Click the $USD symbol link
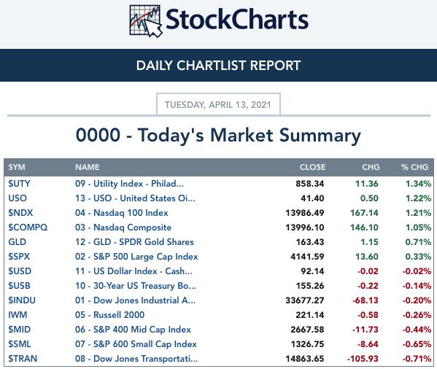The height and width of the screenshot is (369, 437). pos(20,271)
